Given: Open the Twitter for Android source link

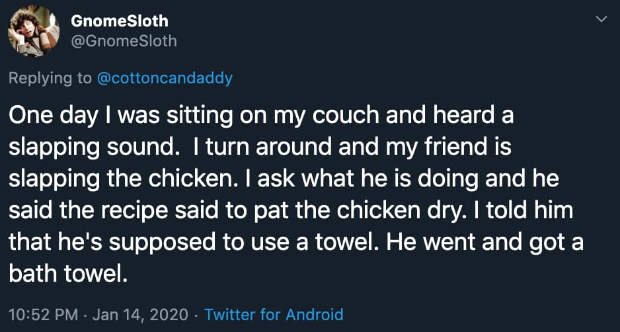Looking at the screenshot, I should click(x=274, y=313).
